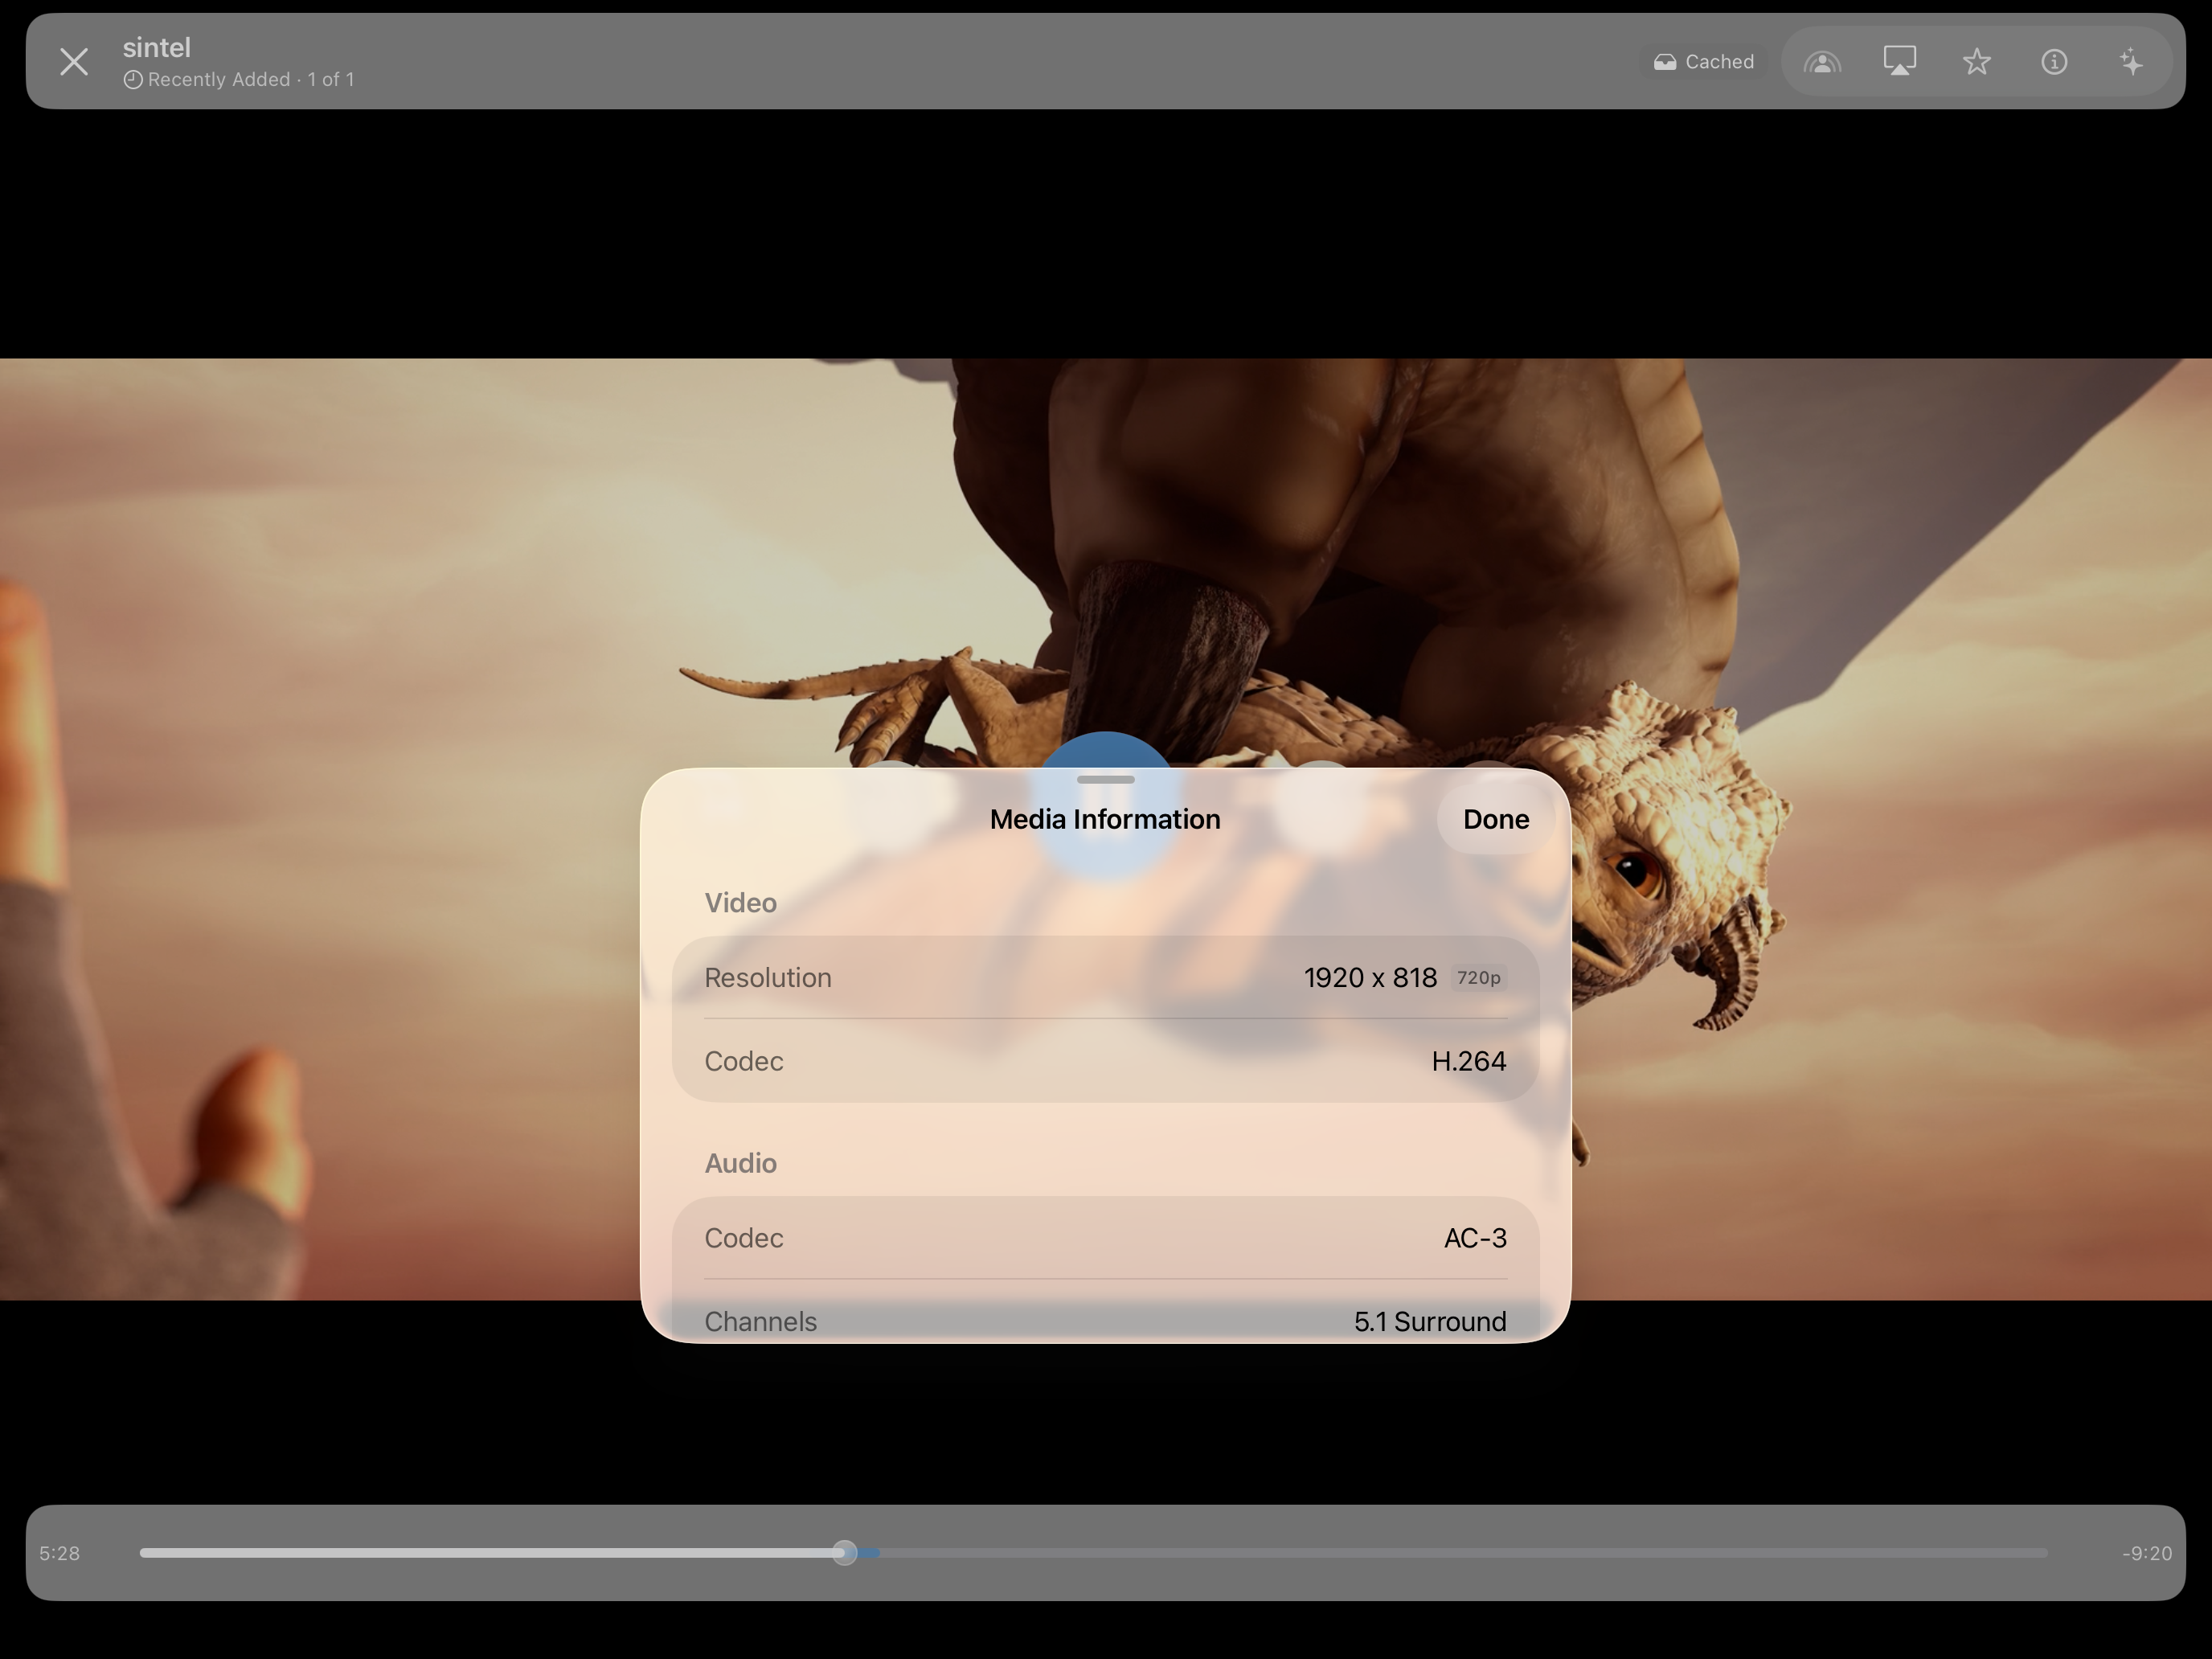2212x1659 pixels.
Task: Click the playback scrubber thumb
Action: (845, 1553)
